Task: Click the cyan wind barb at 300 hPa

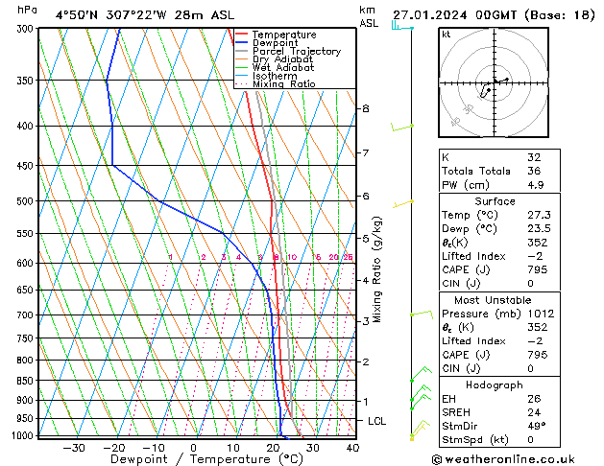Action: pyautogui.click(x=402, y=26)
